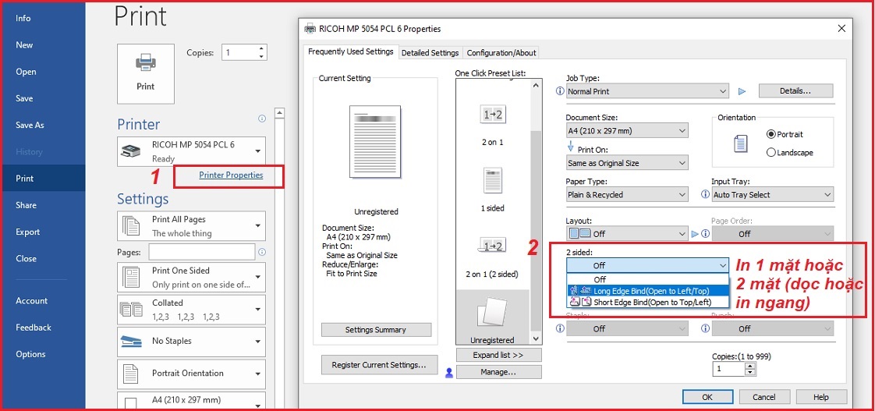Screen dimensions: 875x411
Task: Click the info icon beside Punch dropdown
Action: (x=705, y=329)
